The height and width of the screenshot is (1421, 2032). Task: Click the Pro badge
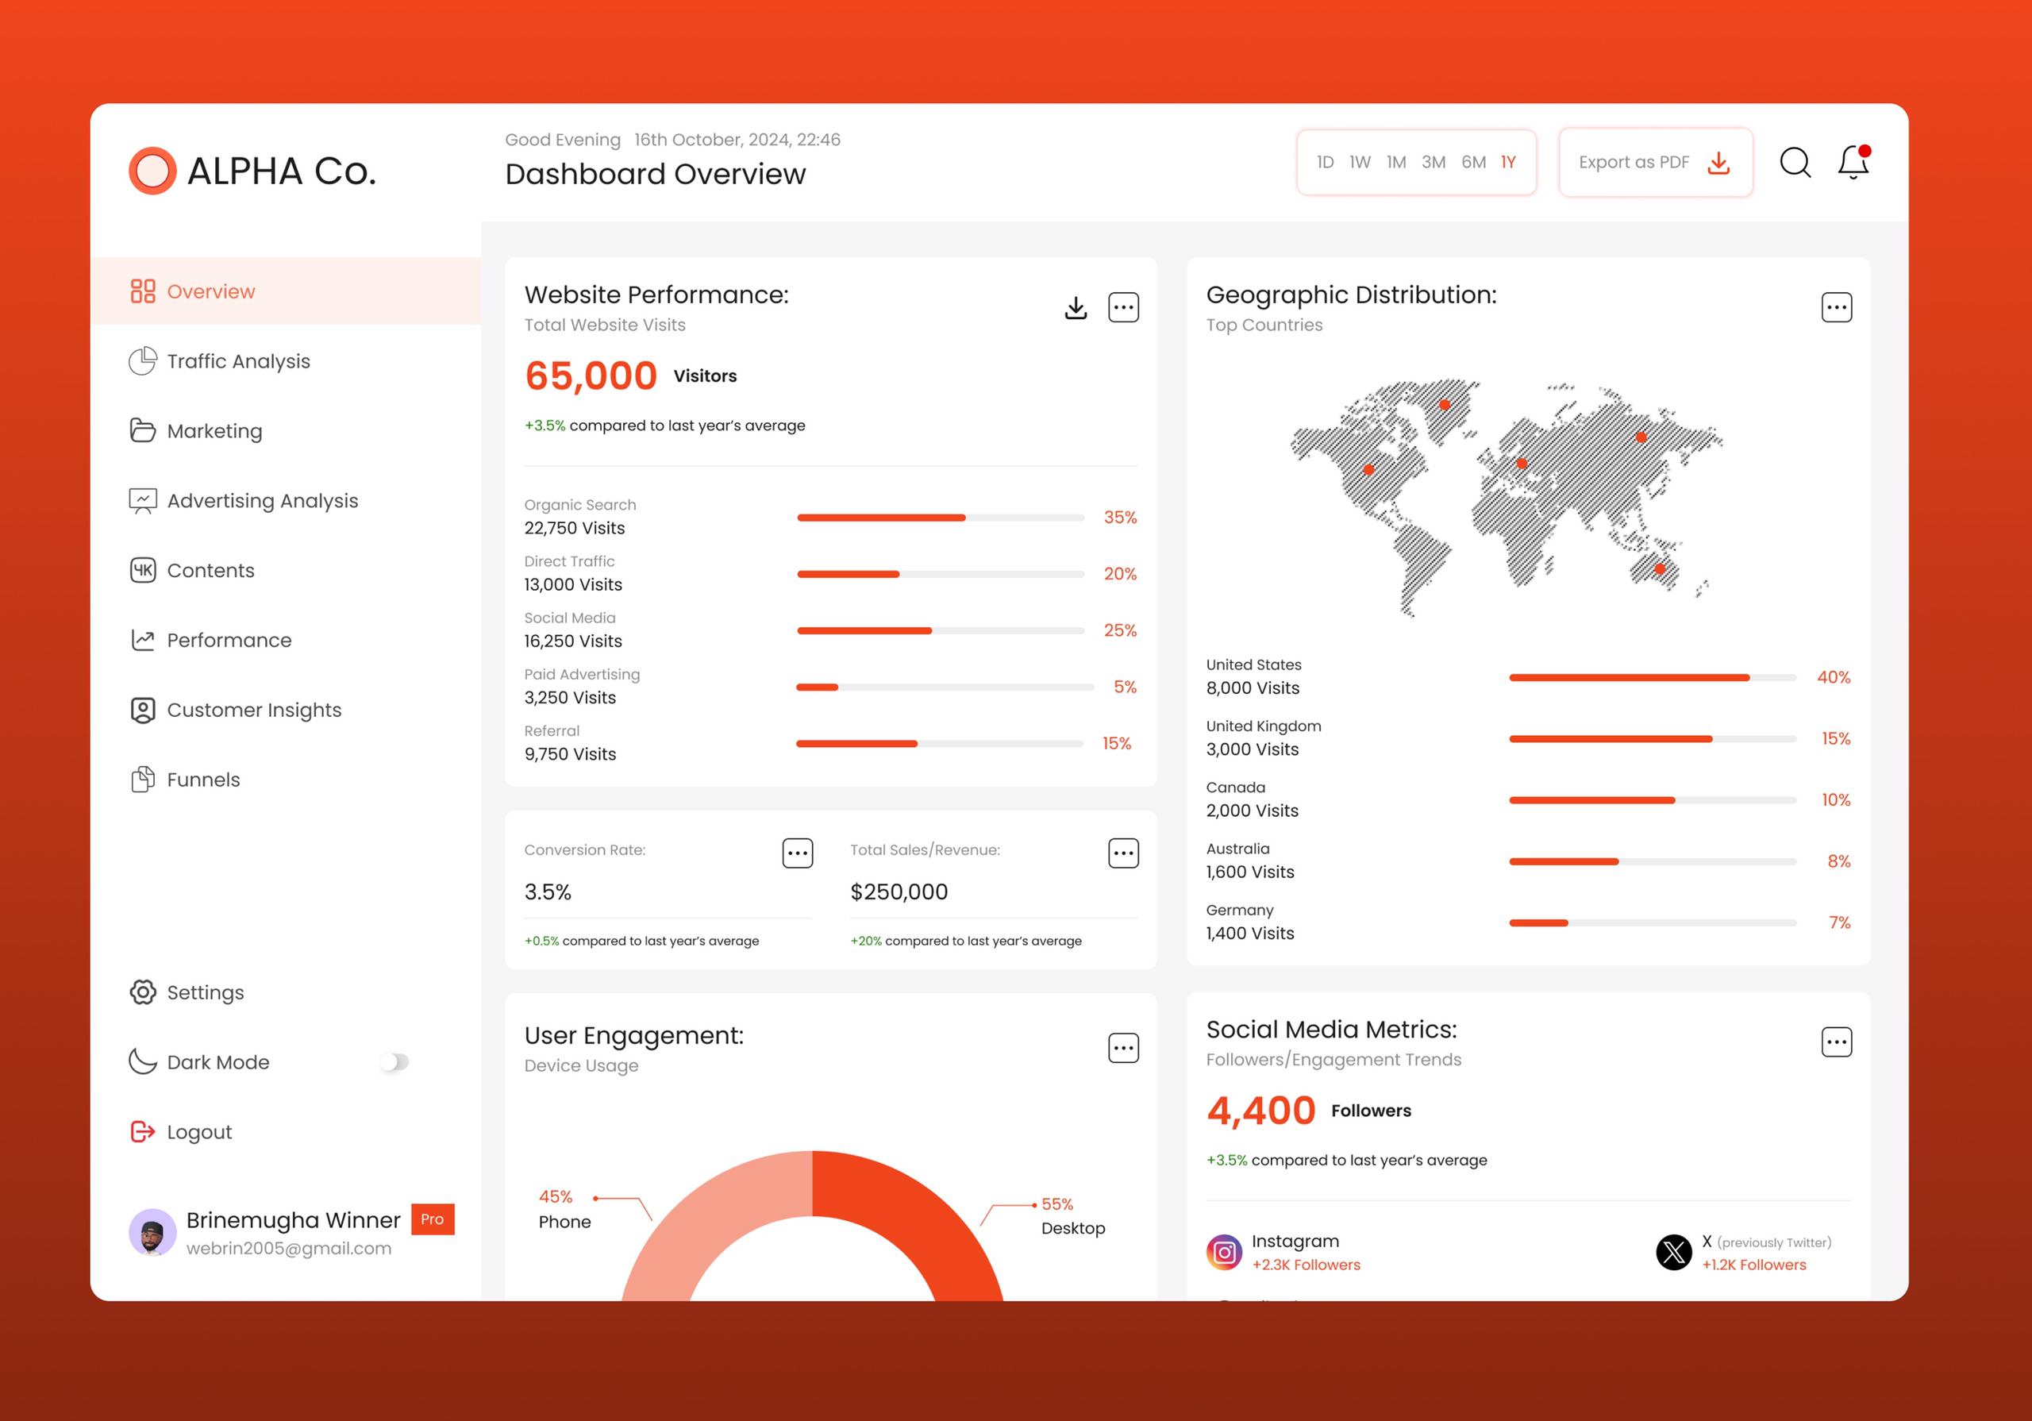tap(432, 1219)
